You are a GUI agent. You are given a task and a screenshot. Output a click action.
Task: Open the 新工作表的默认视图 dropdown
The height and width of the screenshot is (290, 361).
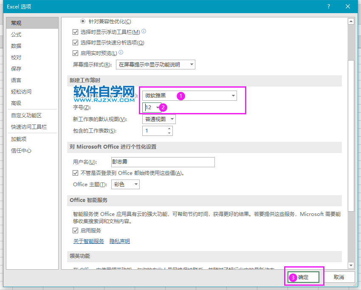173,119
